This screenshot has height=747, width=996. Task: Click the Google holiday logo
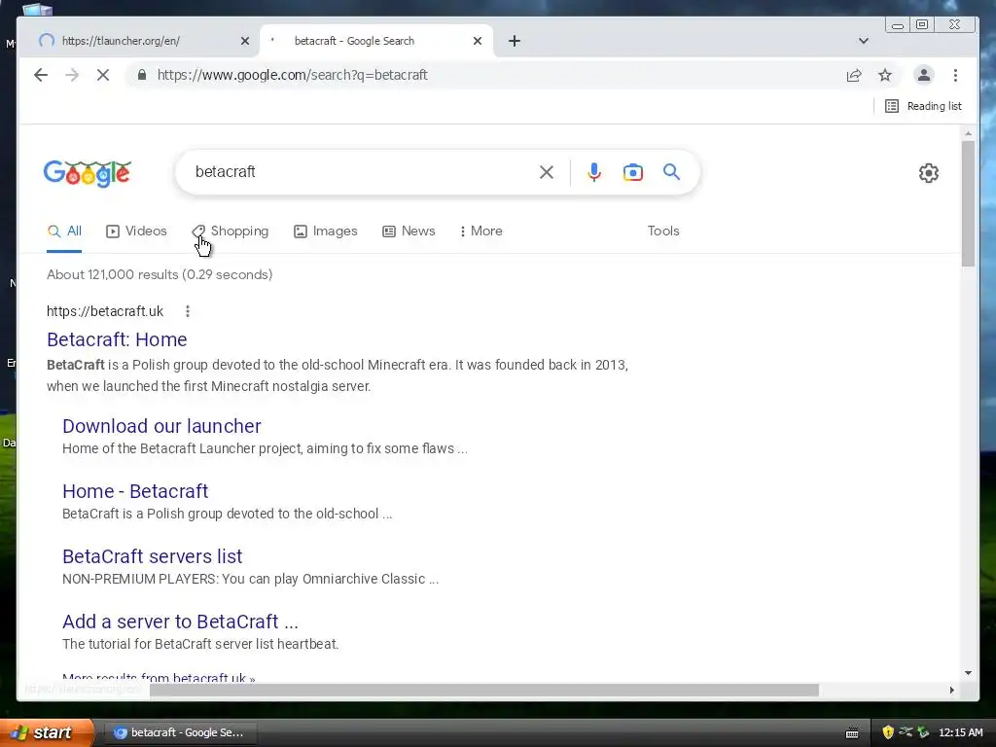point(87,173)
